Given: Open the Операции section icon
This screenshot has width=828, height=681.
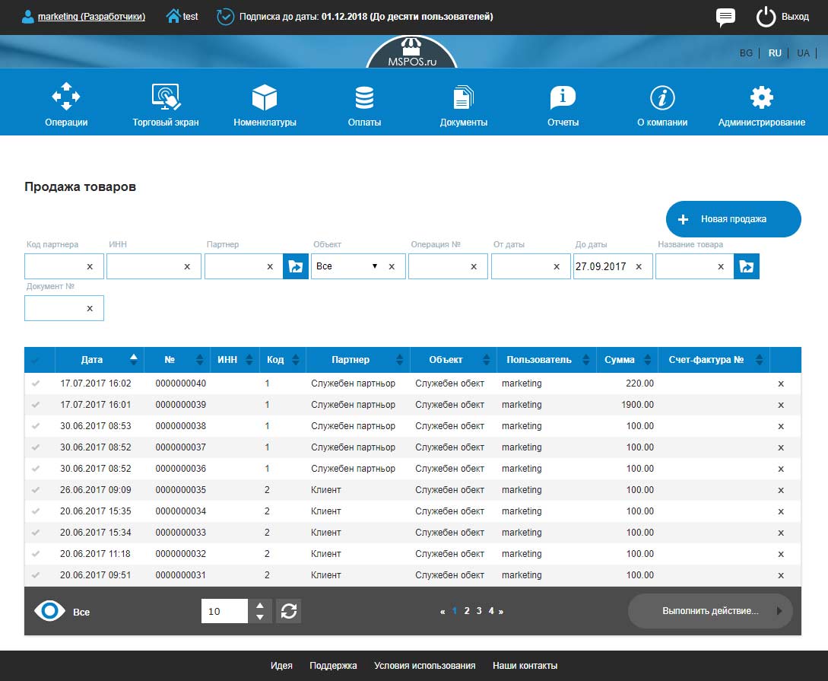Looking at the screenshot, I should 65,96.
